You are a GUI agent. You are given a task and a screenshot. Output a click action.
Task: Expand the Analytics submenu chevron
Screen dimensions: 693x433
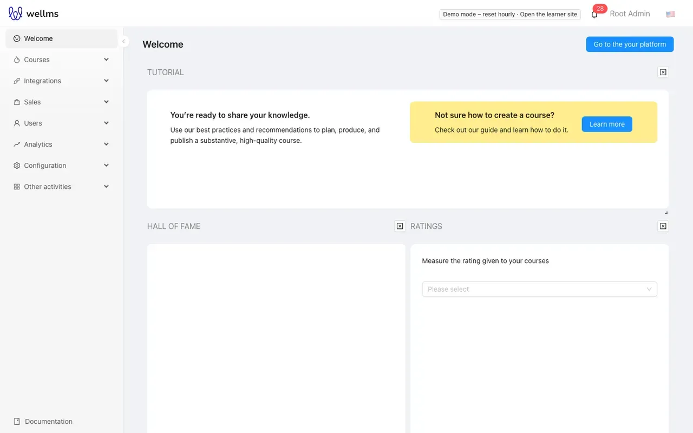point(106,144)
